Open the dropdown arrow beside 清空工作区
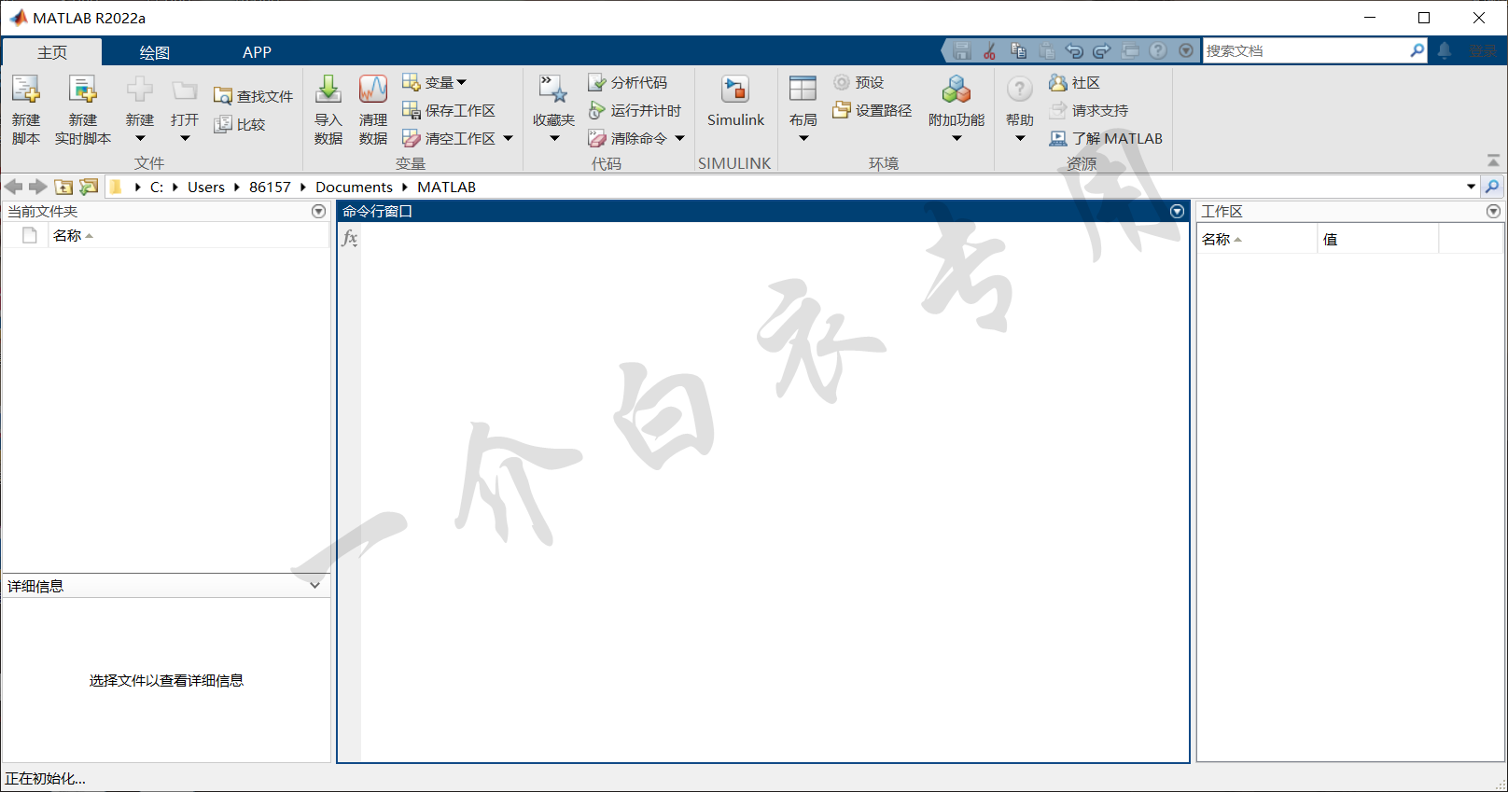This screenshot has height=792, width=1508. [x=509, y=138]
